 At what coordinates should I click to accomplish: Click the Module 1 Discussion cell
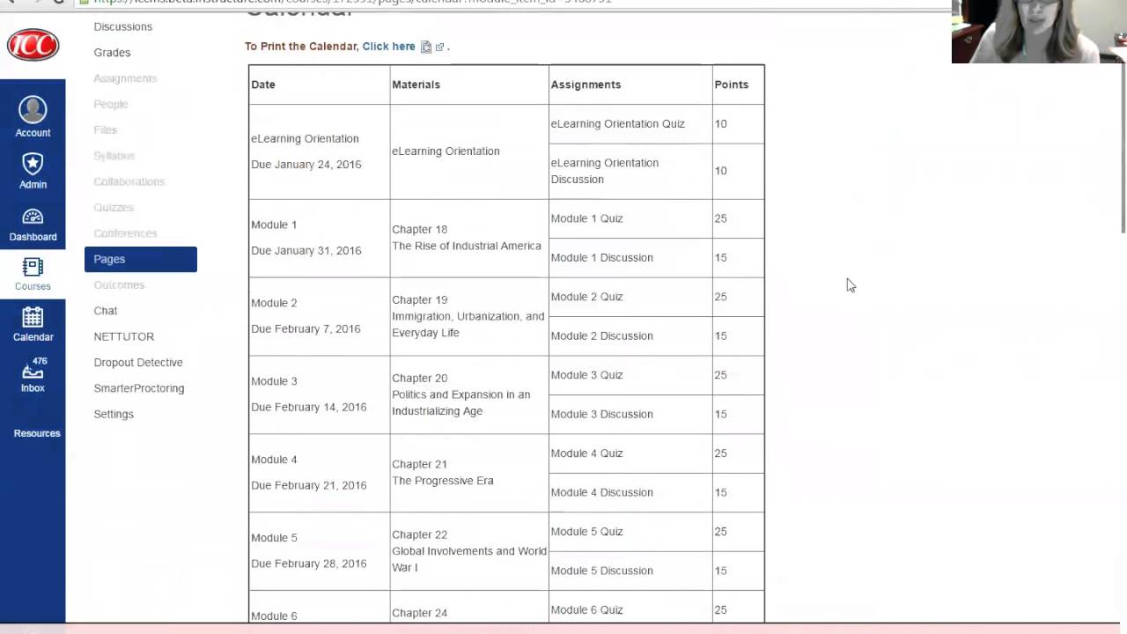630,258
